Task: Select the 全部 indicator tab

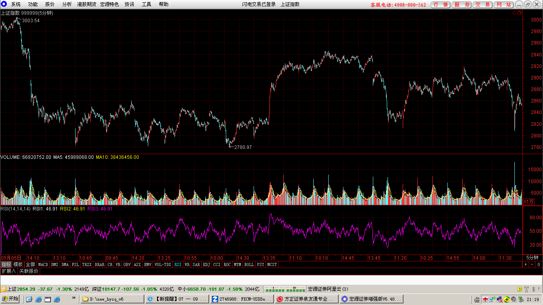Action: (x=31, y=264)
